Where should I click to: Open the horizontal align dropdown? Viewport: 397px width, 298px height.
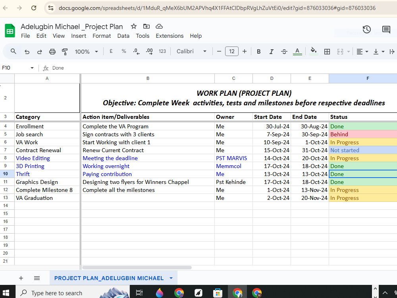(x=362, y=52)
